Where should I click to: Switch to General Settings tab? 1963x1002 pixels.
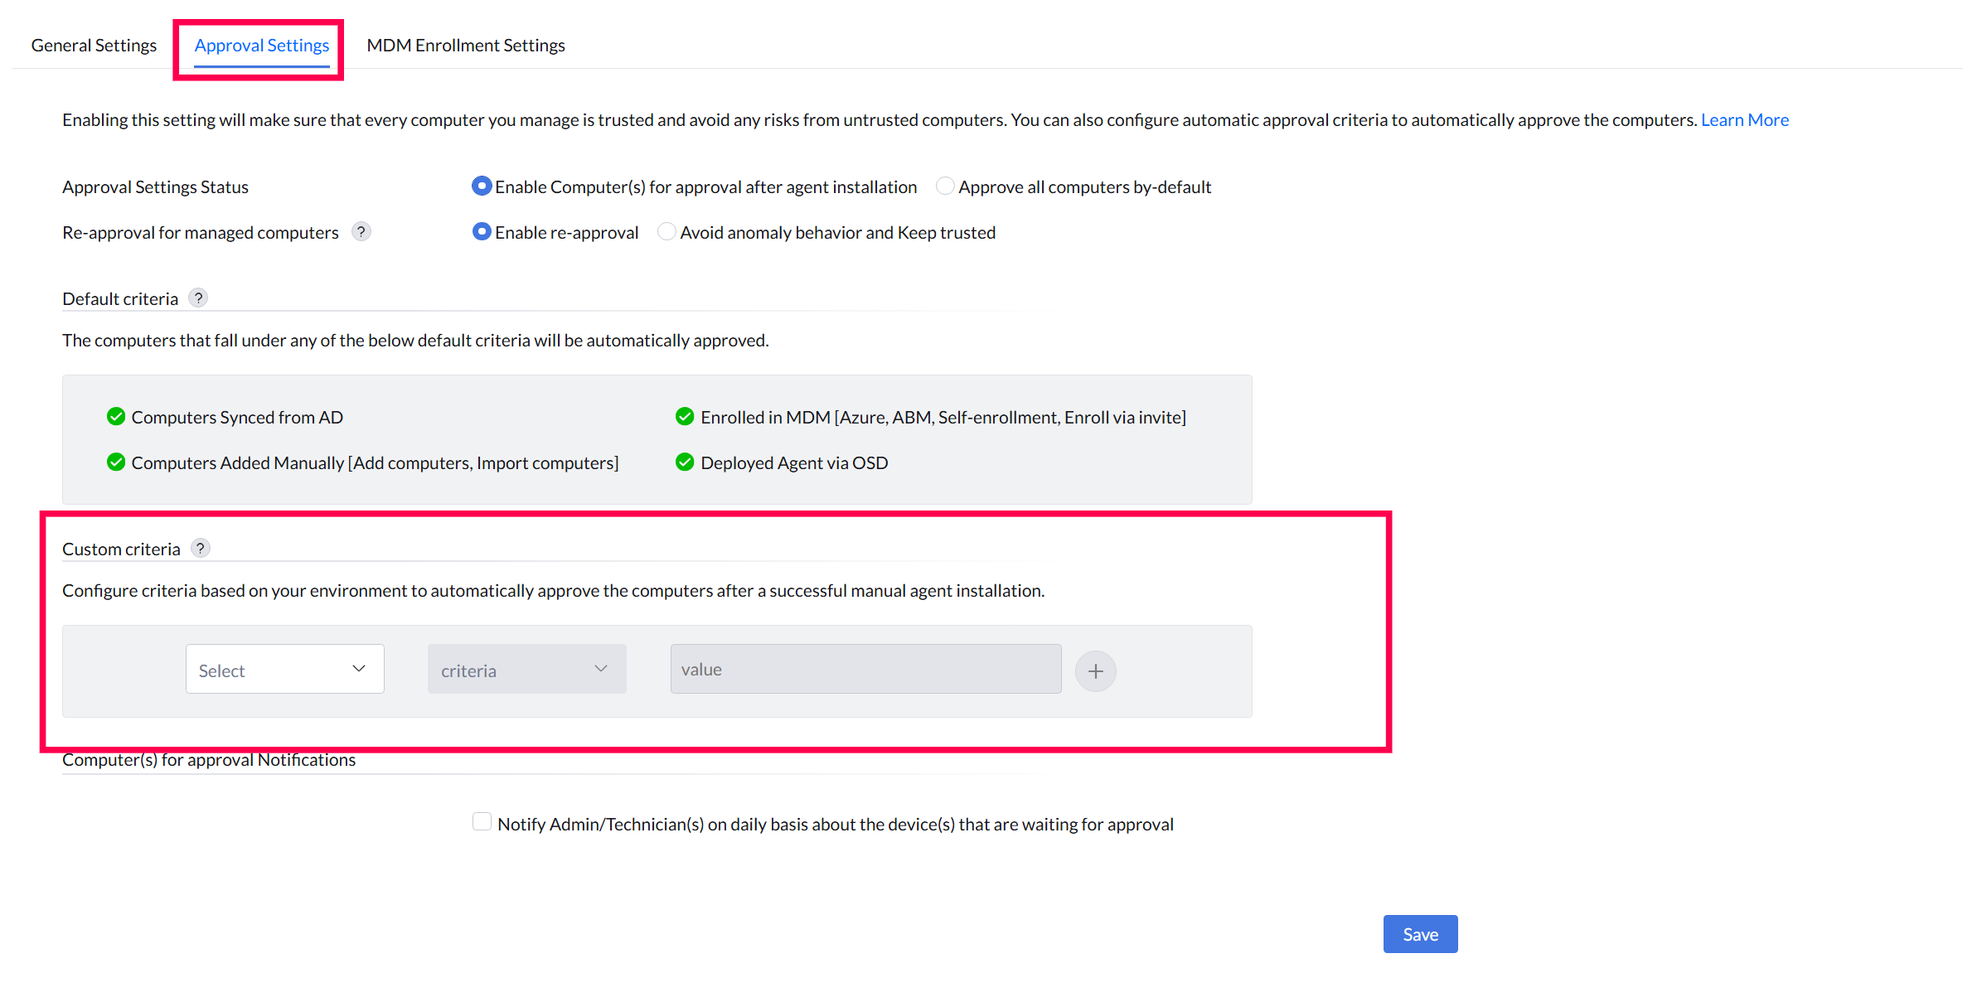pos(94,46)
